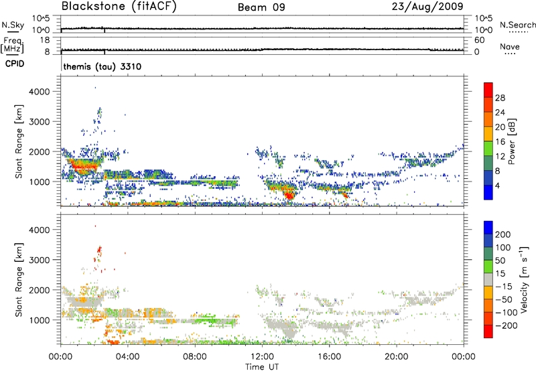The height and width of the screenshot is (371, 536).
Task: Select the "themis (tau) 3310" text
Action: pyautogui.click(x=103, y=66)
